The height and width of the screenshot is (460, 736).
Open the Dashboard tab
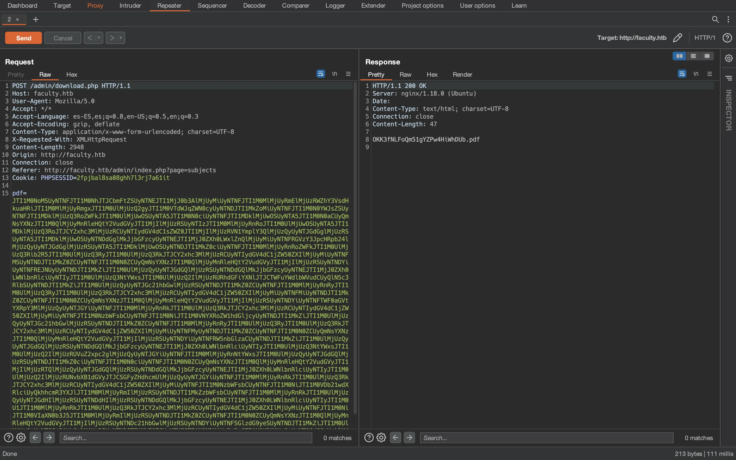click(x=22, y=5)
